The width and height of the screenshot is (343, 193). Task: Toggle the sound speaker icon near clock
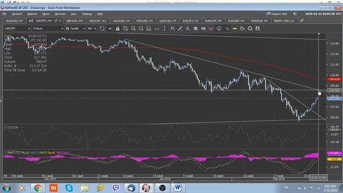coord(294,14)
